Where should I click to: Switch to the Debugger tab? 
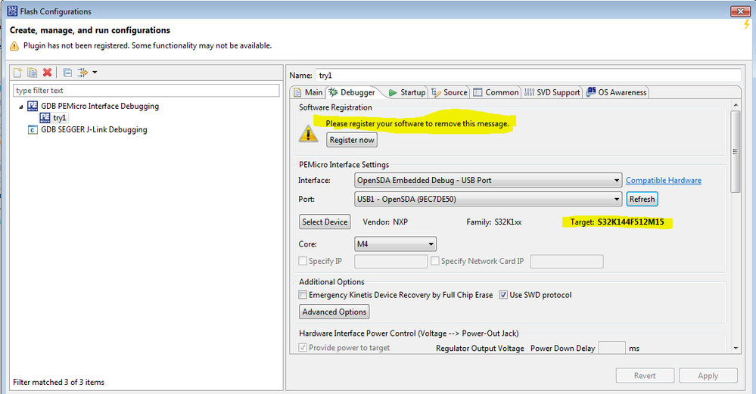353,92
